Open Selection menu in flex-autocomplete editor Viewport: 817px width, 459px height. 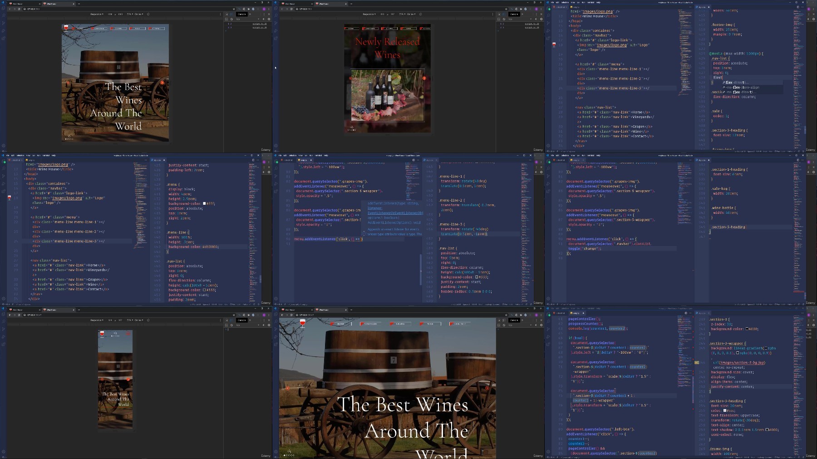(565, 2)
